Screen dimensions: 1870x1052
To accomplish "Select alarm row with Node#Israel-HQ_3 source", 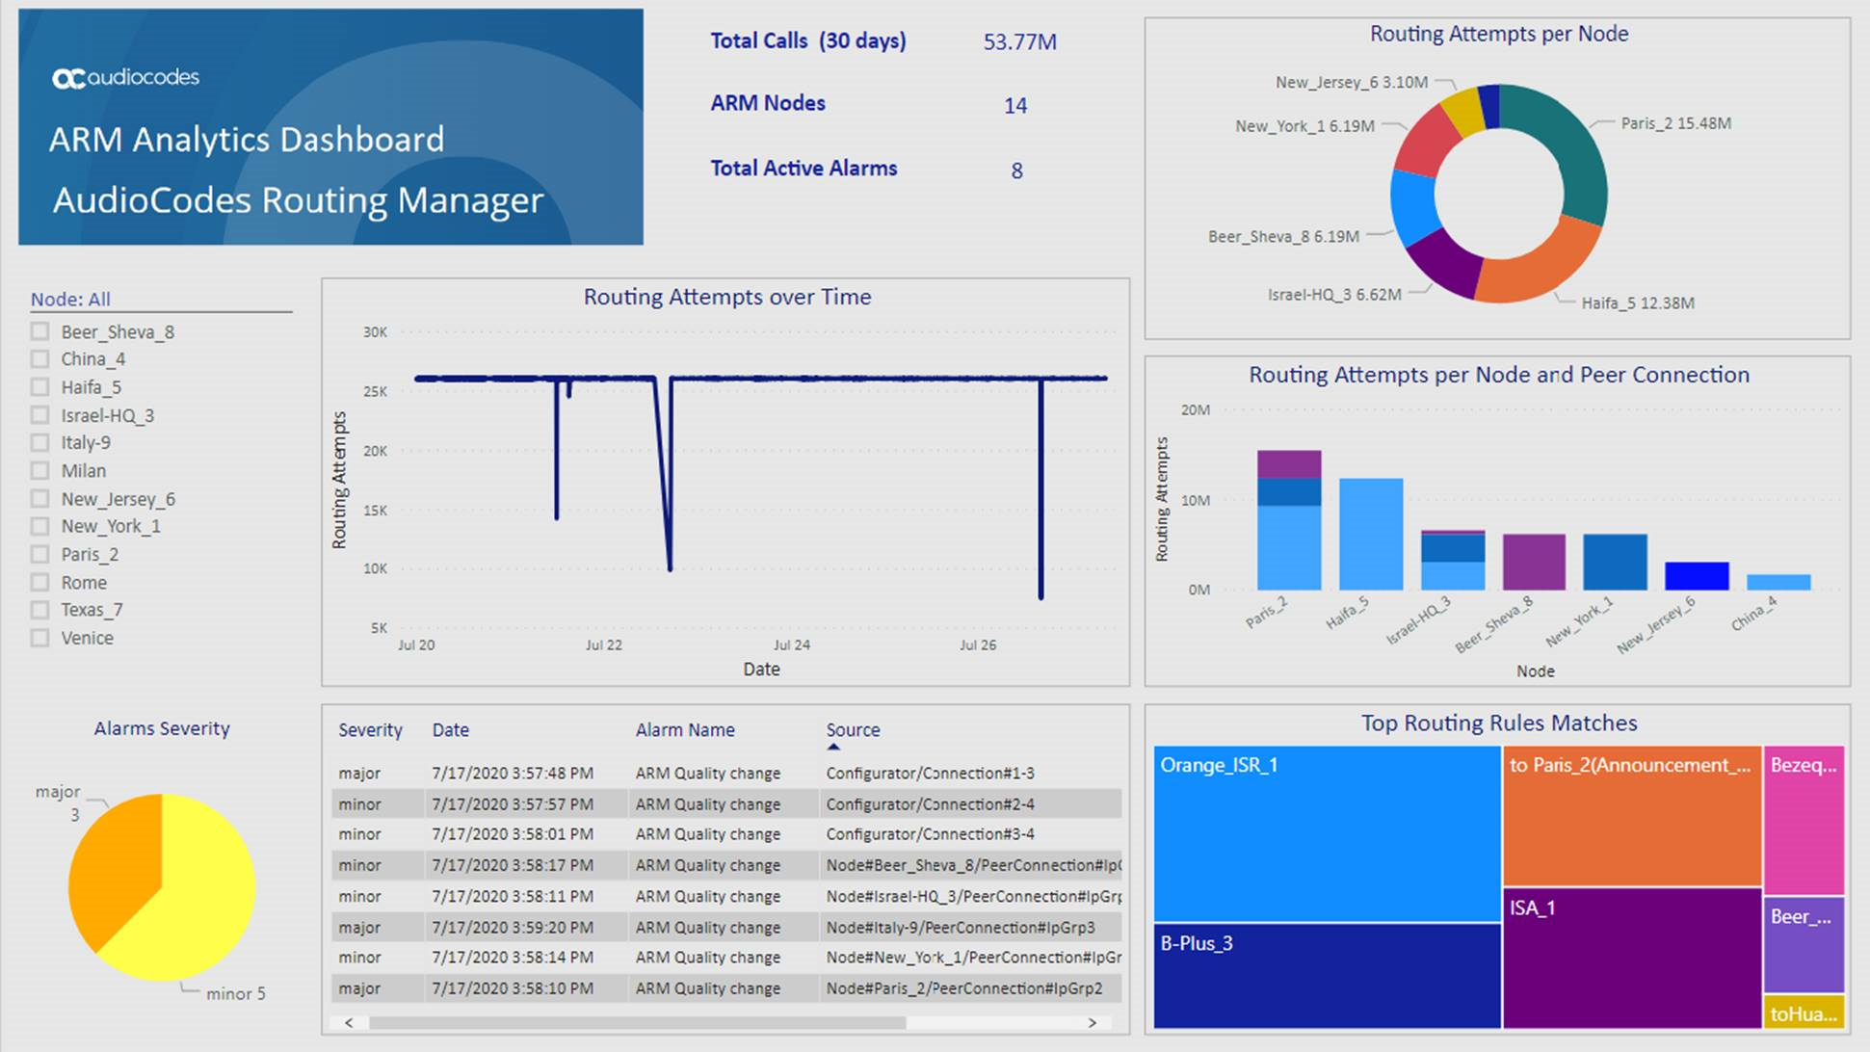I will click(726, 896).
